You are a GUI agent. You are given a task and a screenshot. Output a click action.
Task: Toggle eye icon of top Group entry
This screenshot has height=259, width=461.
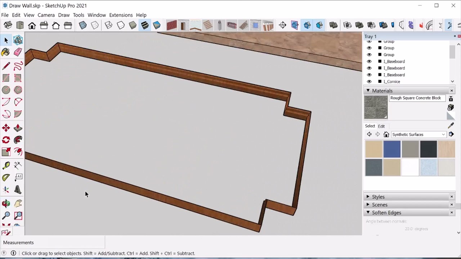coord(369,41)
